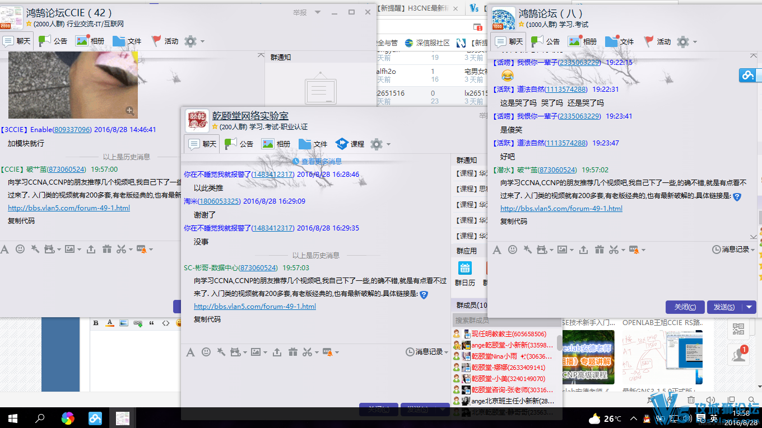Open 活动 tab in 鸿鹄论坛CCIE (42)
The image size is (762, 428).
[x=164, y=41]
